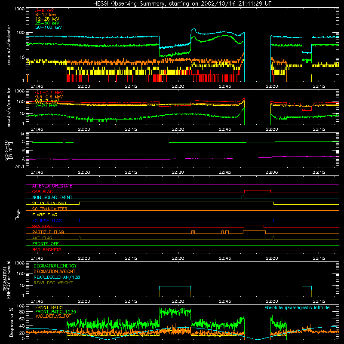This screenshot has height=344, width=344.
Task: Click the 22:30 time label under Flags panel
Action: pos(178,258)
